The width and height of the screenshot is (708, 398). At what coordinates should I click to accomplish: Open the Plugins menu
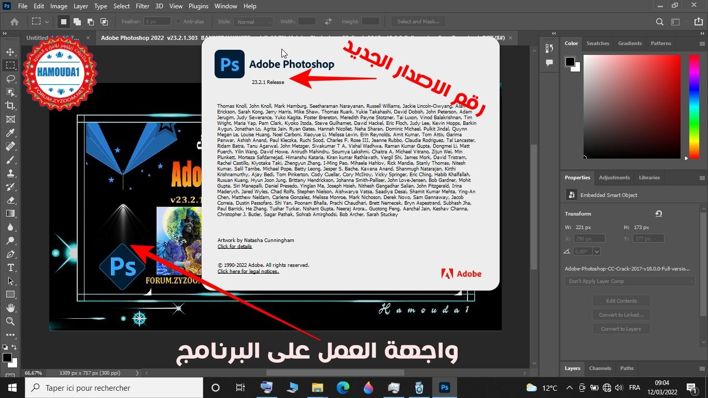pos(198,6)
